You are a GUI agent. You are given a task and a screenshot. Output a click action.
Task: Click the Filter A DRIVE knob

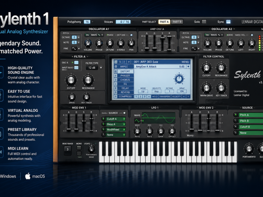point(72,97)
